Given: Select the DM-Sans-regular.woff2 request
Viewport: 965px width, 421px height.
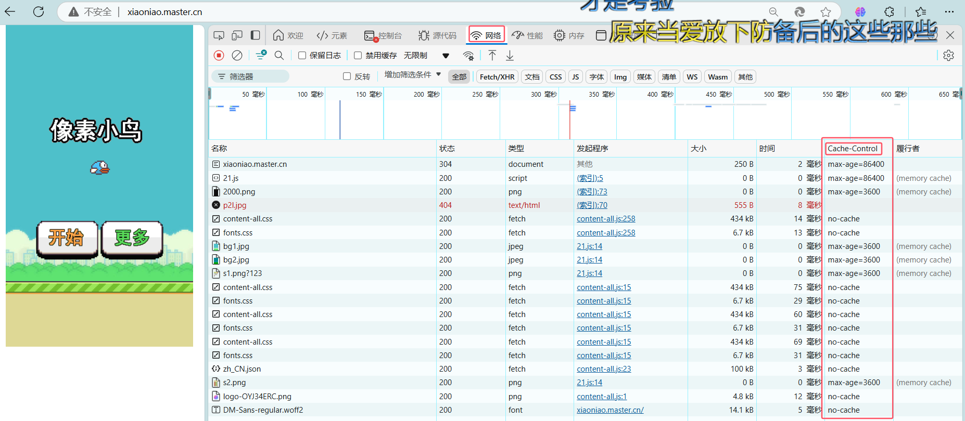Looking at the screenshot, I should point(586,410).
